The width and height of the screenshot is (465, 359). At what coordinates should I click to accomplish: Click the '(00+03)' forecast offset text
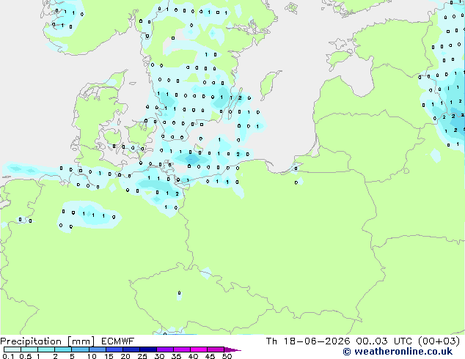[x=439, y=341]
